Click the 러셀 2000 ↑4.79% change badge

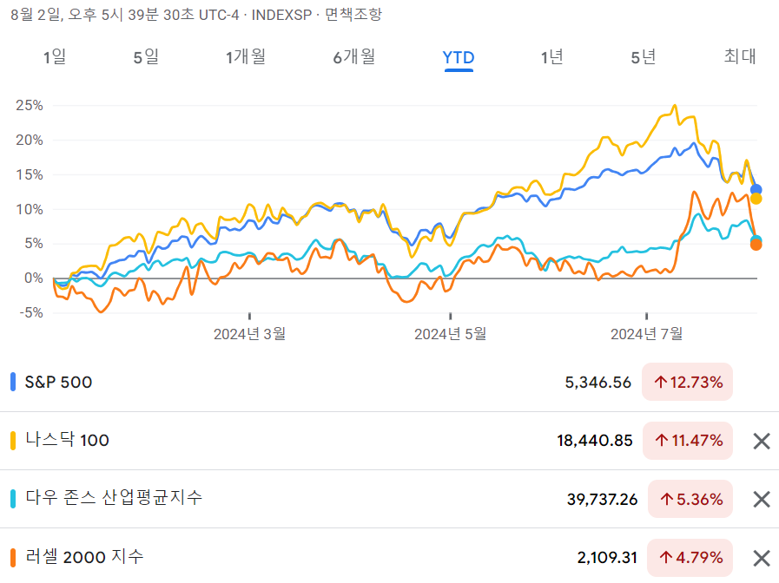(x=690, y=558)
